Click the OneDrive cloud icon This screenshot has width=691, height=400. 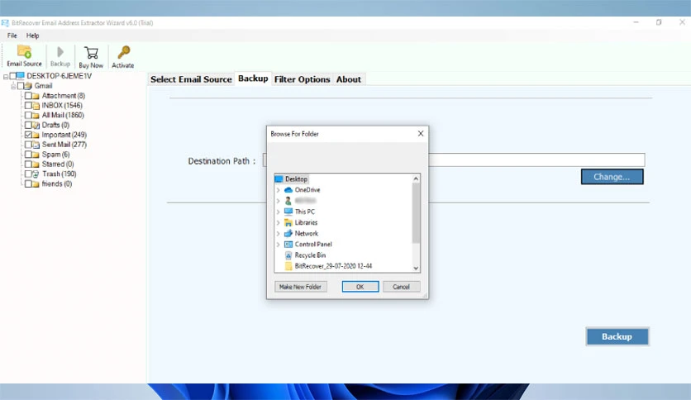288,190
